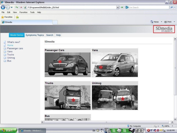This screenshot has height=133, width=177.
Task: Click the red X tray icon
Action: point(149,131)
